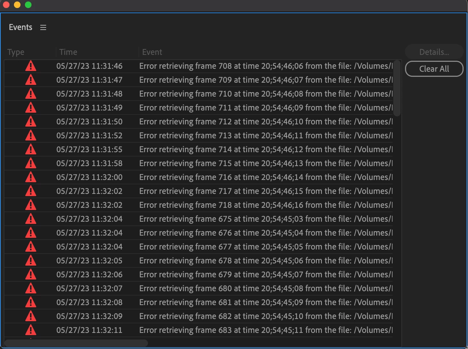
Task: Sort by the Time column header
Action: click(68, 52)
